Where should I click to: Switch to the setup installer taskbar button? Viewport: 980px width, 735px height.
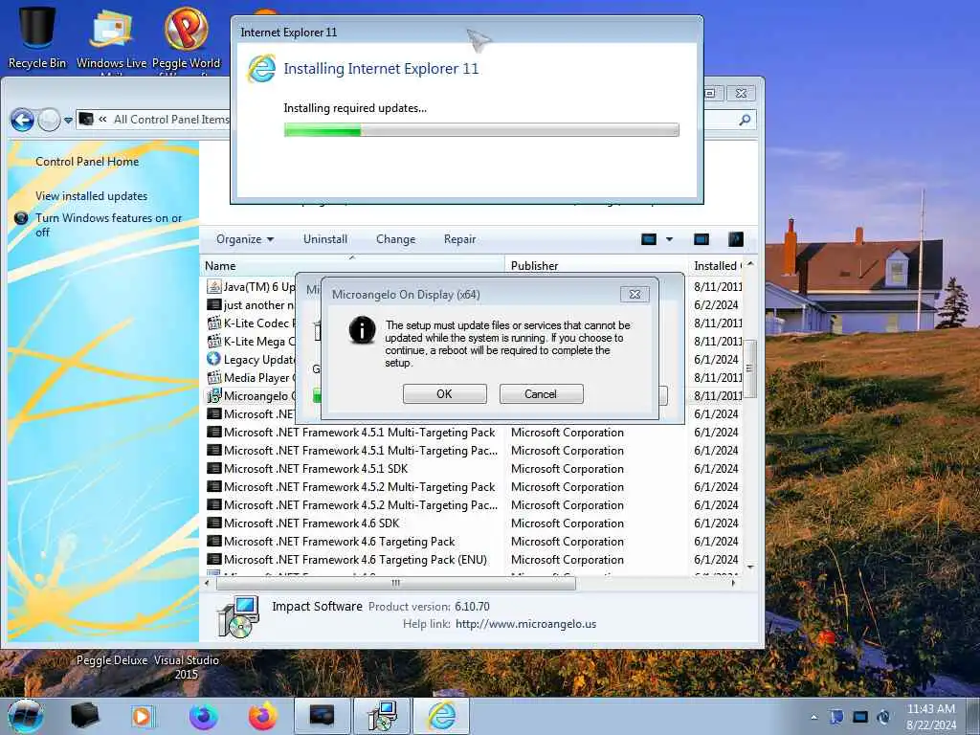[382, 716]
